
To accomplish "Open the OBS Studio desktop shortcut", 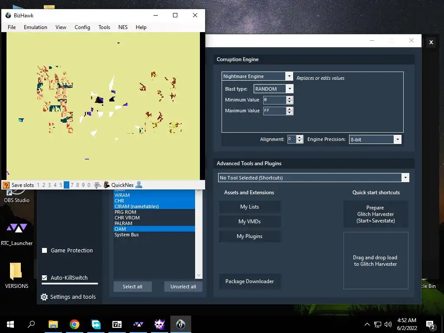I will tap(16, 196).
